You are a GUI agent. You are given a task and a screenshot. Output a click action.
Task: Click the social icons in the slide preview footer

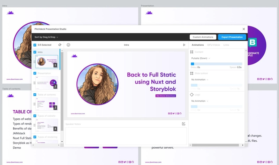[175, 113]
